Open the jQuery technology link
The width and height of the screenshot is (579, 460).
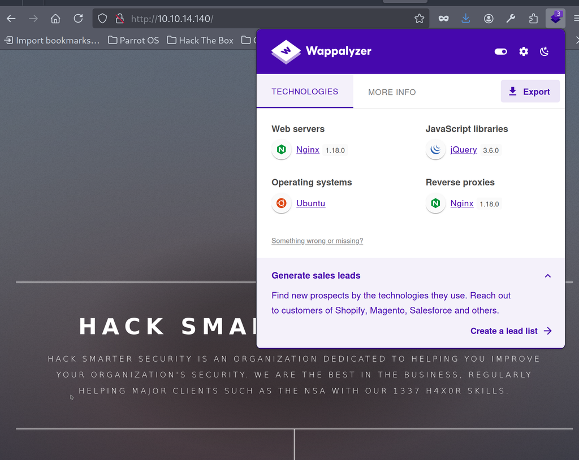(463, 150)
